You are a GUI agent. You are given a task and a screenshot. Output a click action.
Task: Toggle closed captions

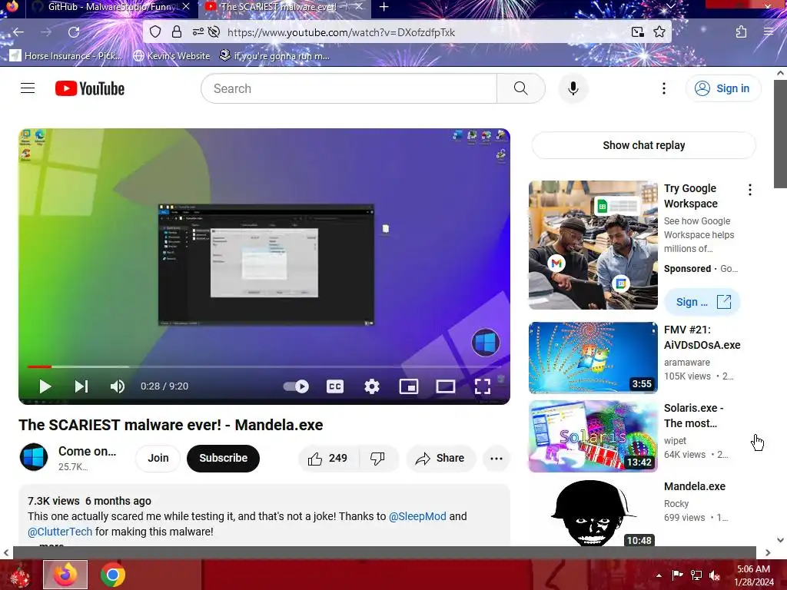tap(335, 386)
